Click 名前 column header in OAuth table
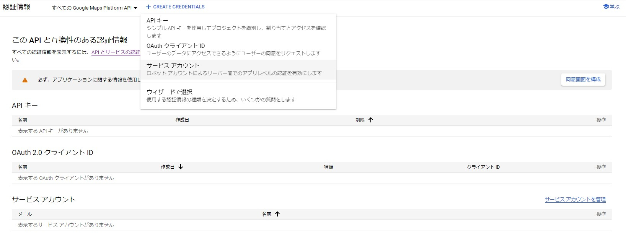The height and width of the screenshot is (236, 626). 23,167
